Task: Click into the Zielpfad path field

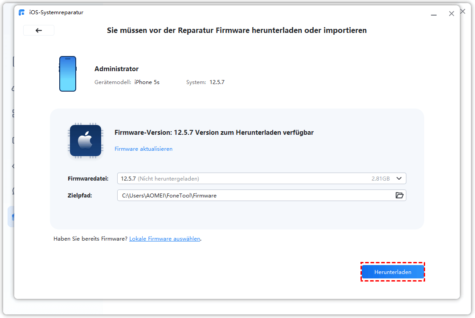Action: [254, 195]
